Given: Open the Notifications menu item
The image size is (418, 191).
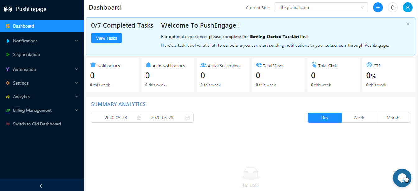Looking at the screenshot, I should click(42, 41).
